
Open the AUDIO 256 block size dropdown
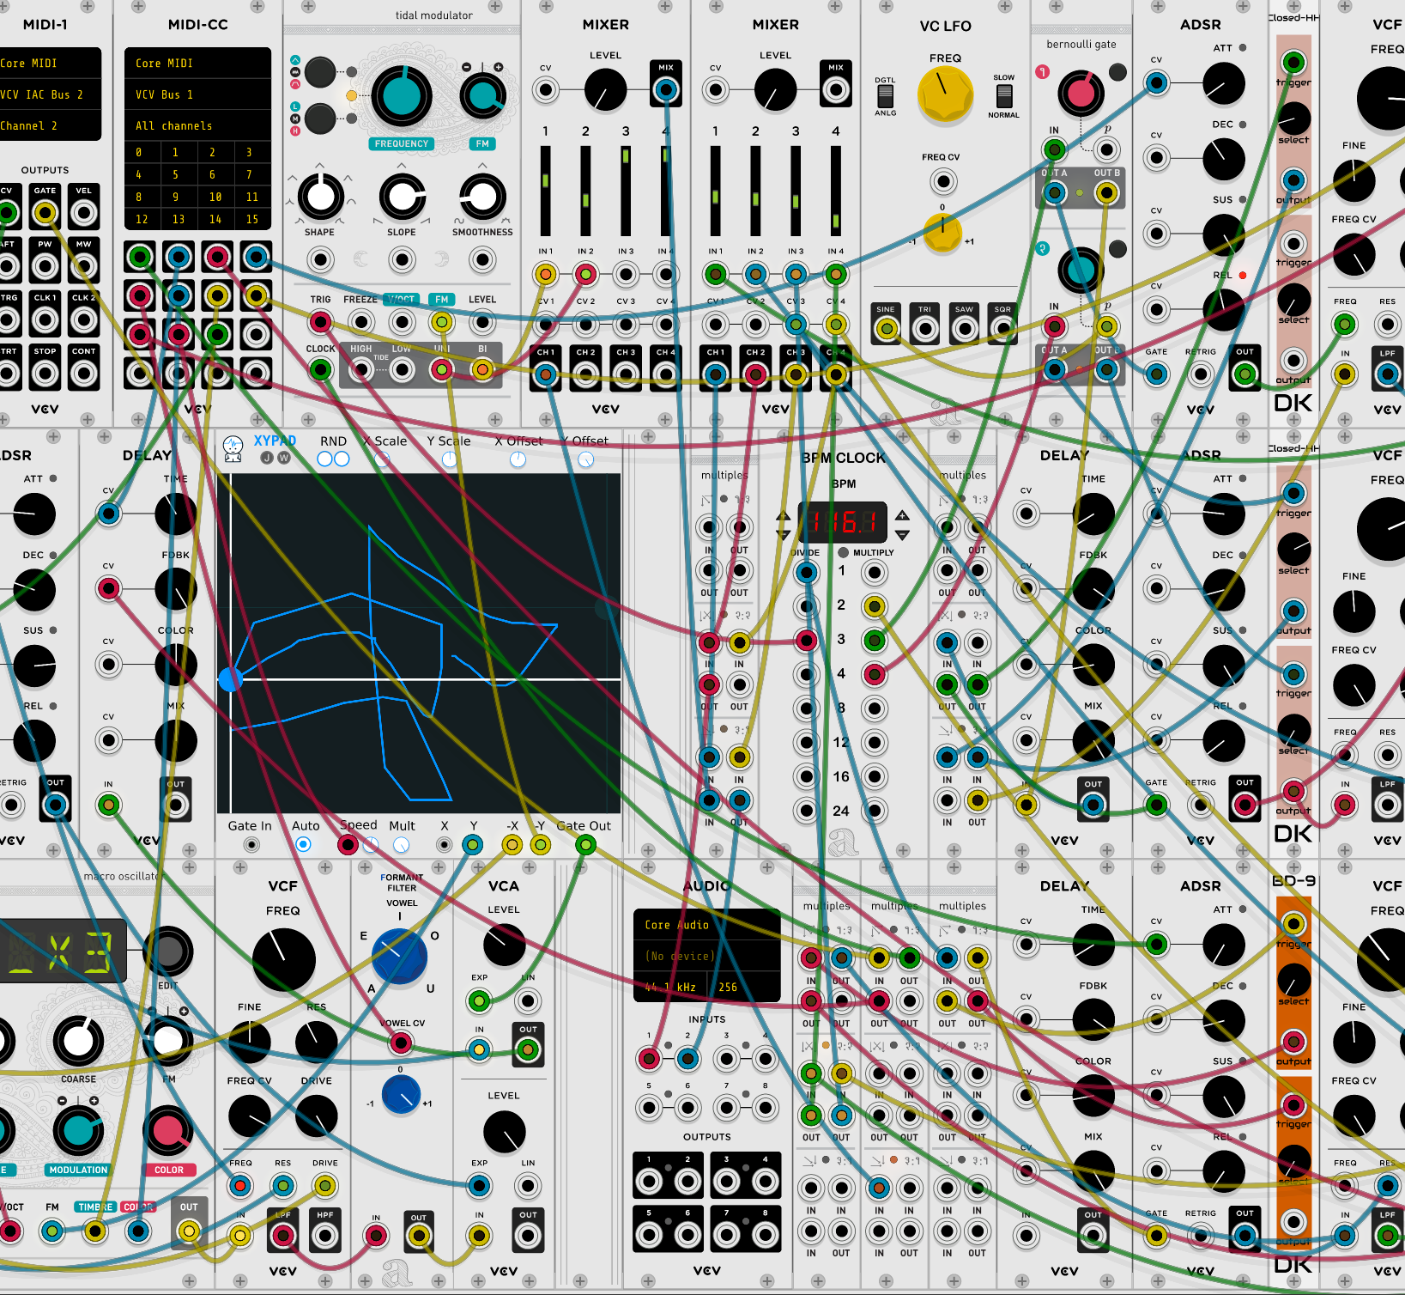[x=745, y=987]
